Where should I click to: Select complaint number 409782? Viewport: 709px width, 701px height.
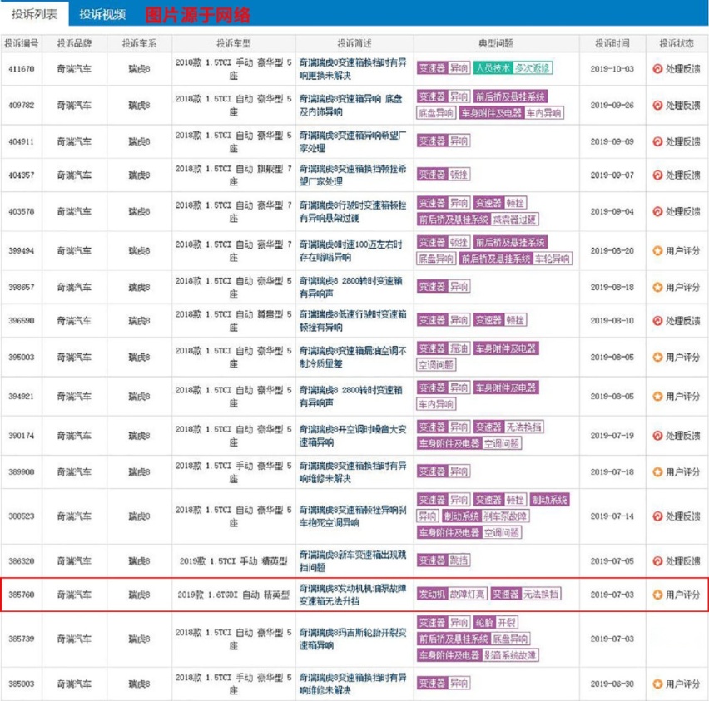(22, 106)
